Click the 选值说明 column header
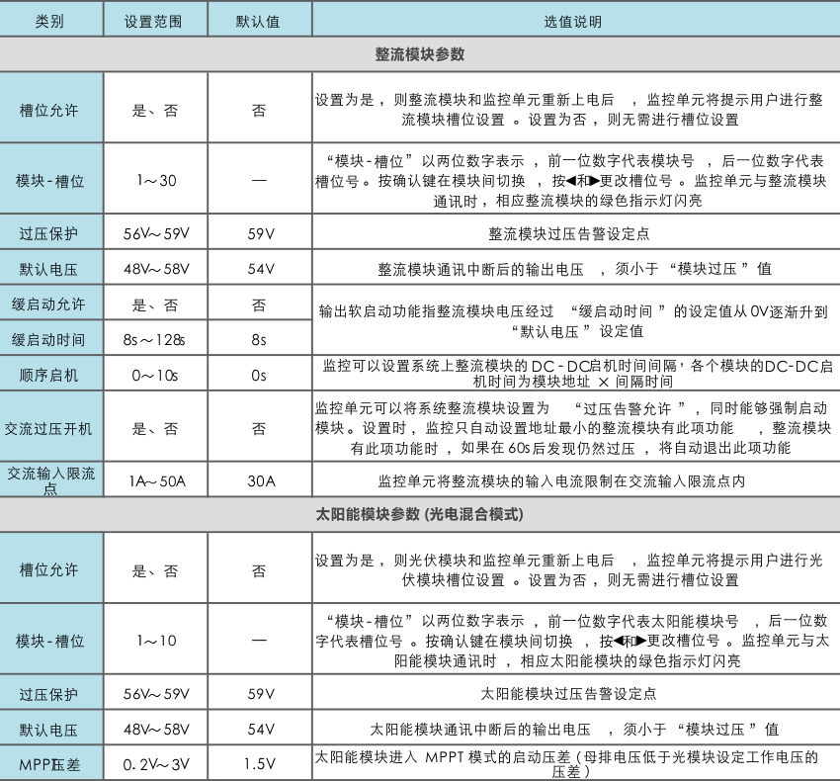840x781 pixels. (x=573, y=21)
